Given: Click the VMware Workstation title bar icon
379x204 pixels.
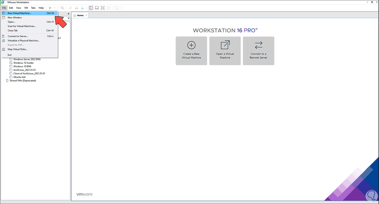Looking at the screenshot, I should tap(3, 2).
